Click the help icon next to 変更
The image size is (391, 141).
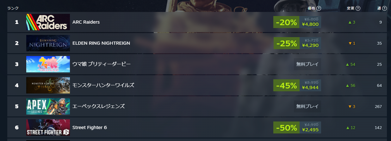tap(358, 8)
